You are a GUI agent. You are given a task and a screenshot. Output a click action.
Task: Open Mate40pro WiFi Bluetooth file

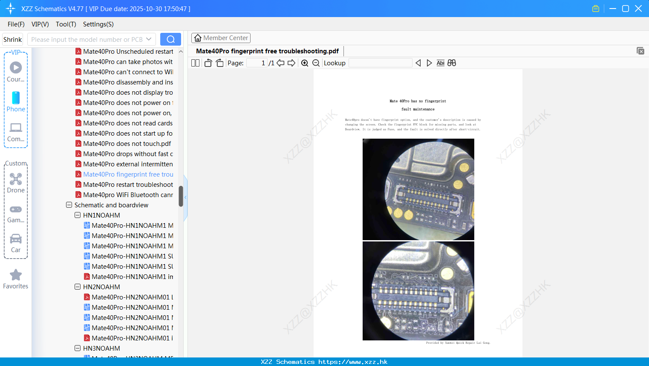coord(124,195)
